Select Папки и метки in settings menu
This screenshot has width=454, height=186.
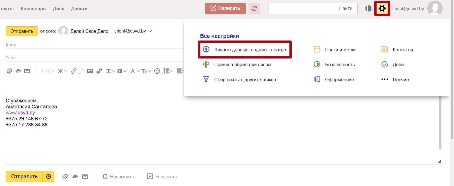click(340, 50)
